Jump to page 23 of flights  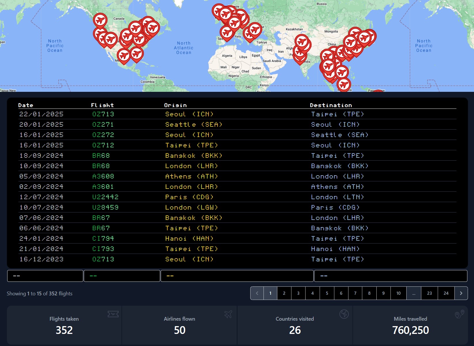pos(429,293)
